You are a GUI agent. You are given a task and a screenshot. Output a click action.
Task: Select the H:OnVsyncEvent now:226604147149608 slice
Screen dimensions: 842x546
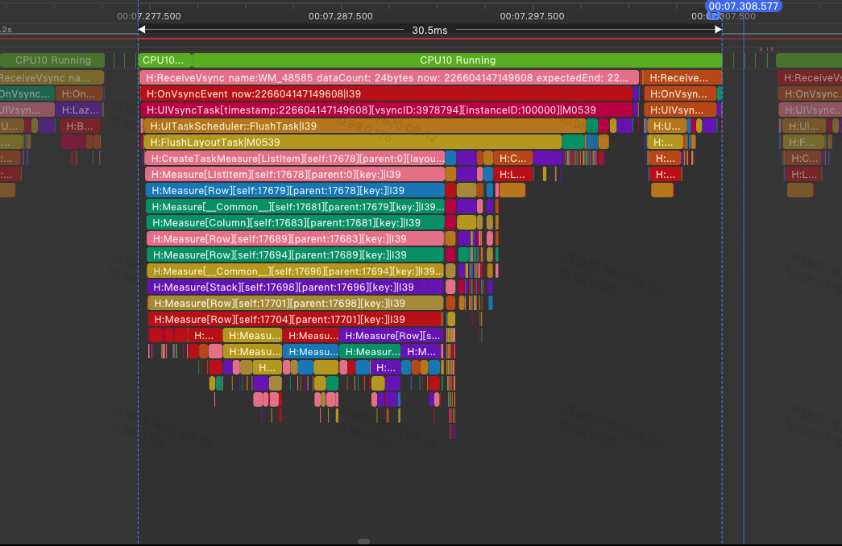click(386, 93)
